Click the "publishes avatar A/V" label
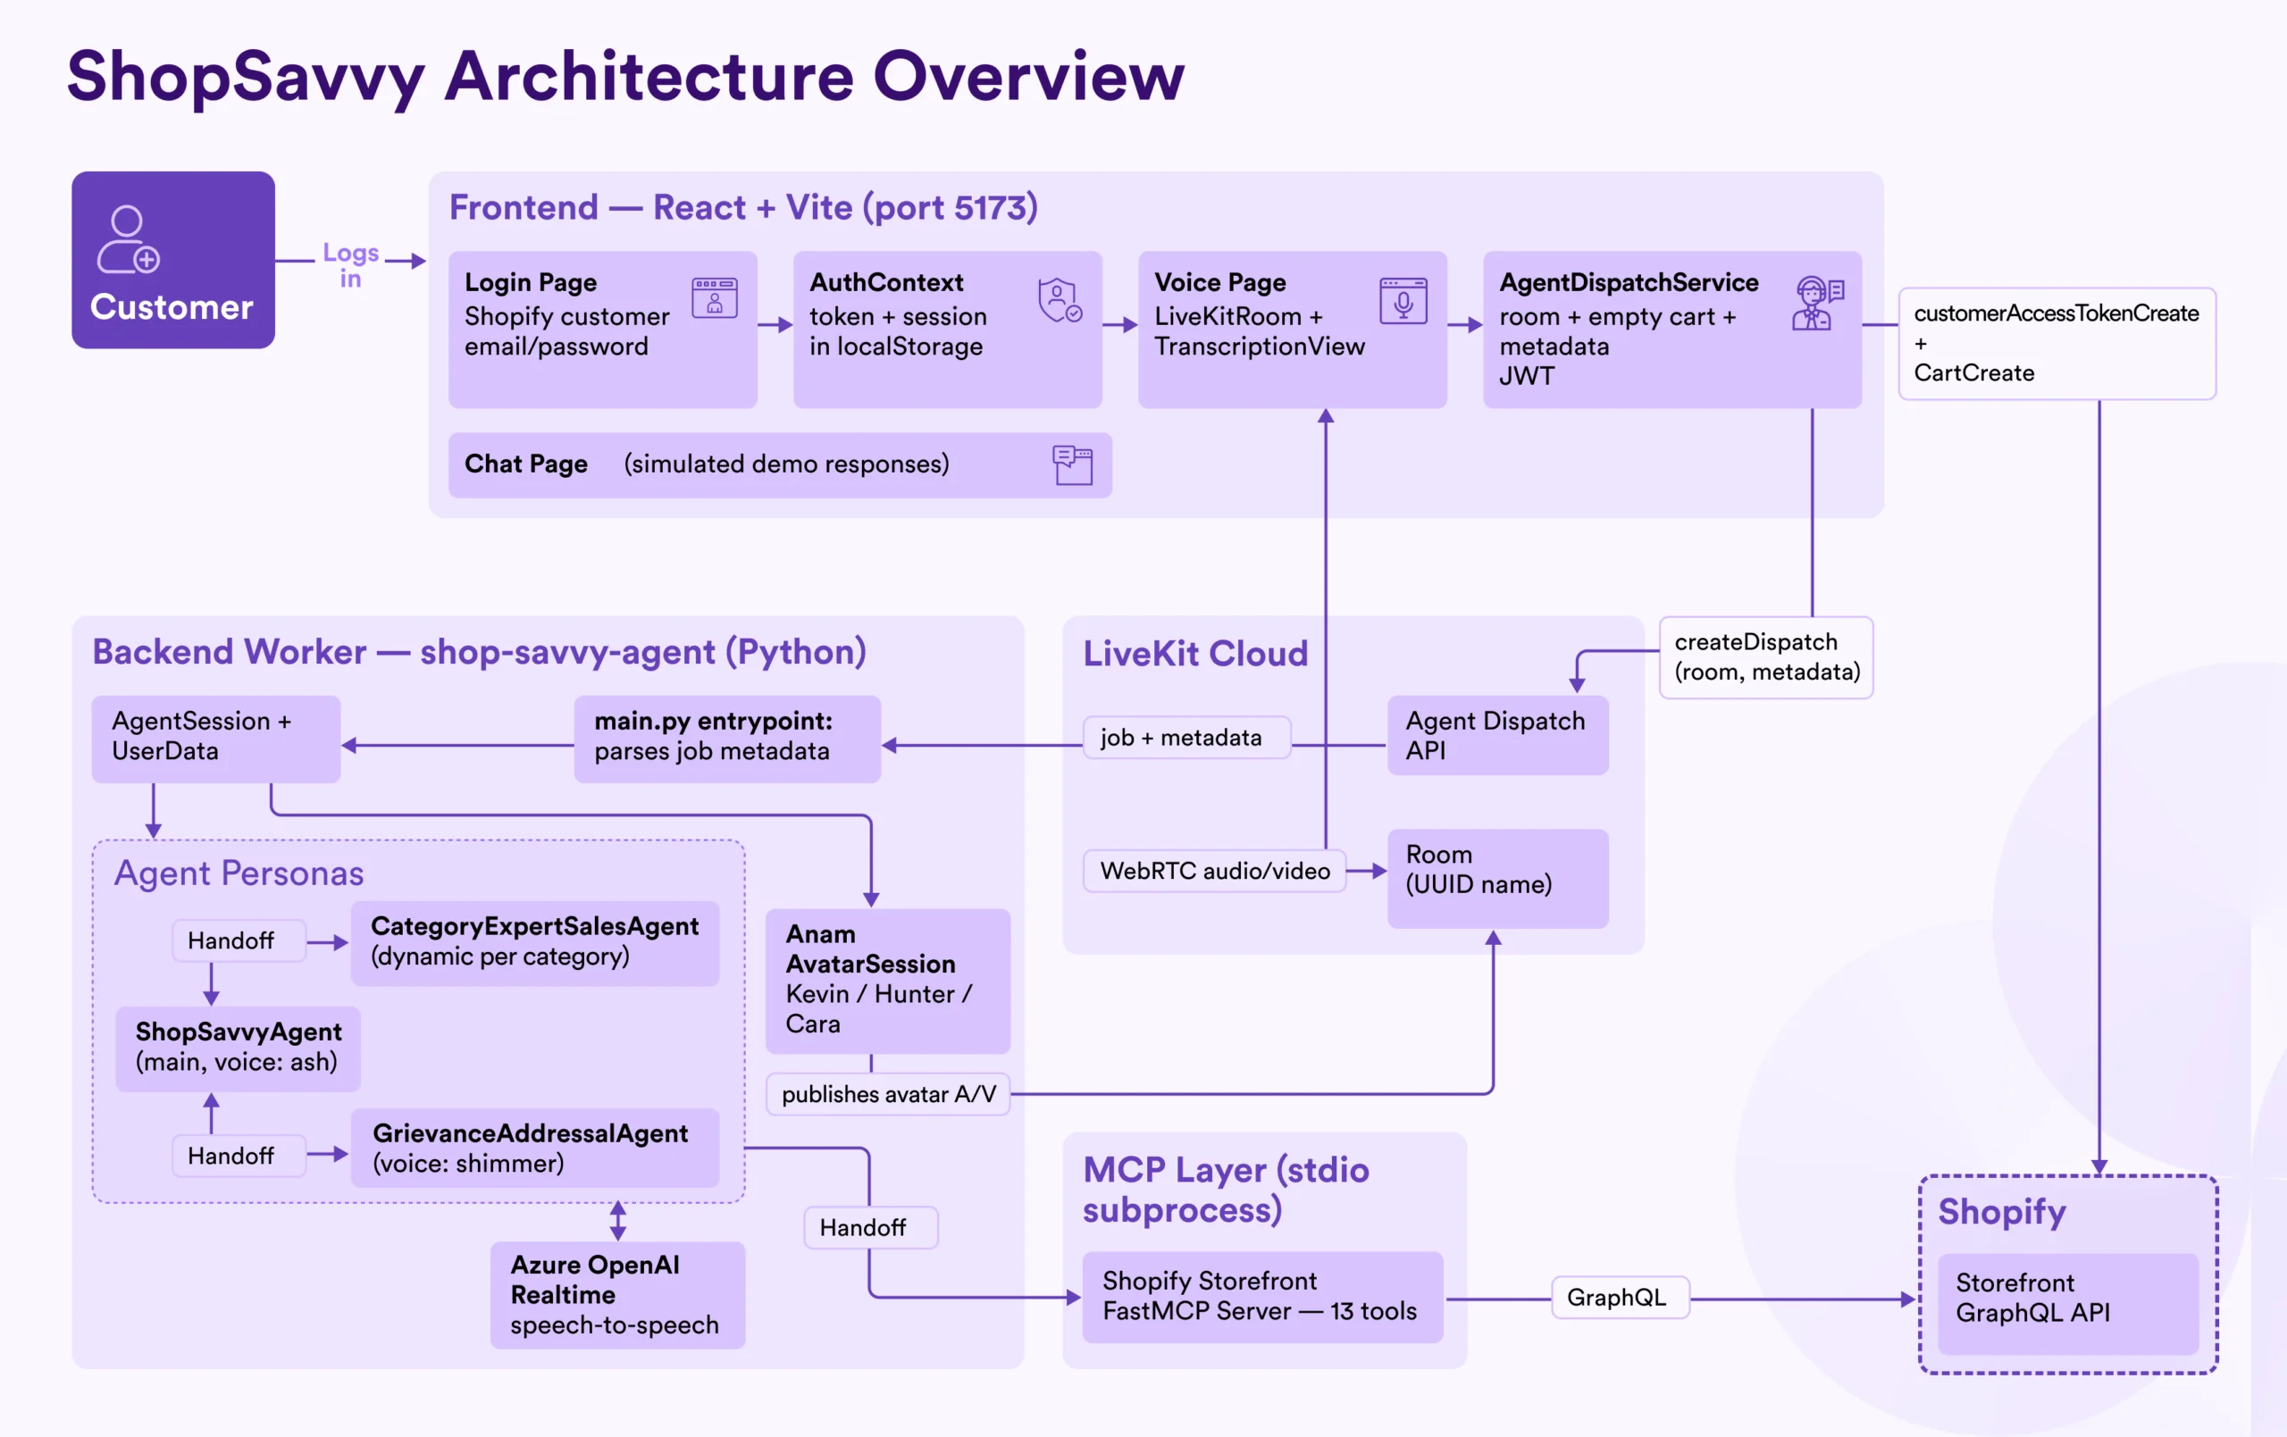This screenshot has width=2287, height=1437. (x=888, y=1094)
